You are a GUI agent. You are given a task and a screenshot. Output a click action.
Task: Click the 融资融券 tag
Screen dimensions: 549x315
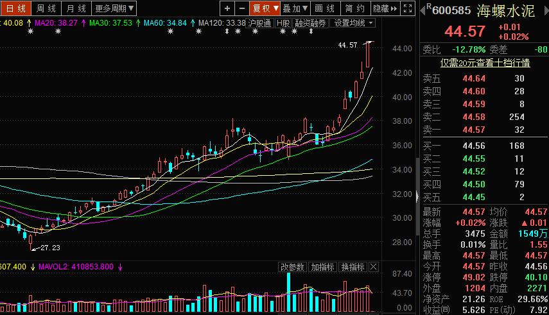pyautogui.click(x=311, y=22)
